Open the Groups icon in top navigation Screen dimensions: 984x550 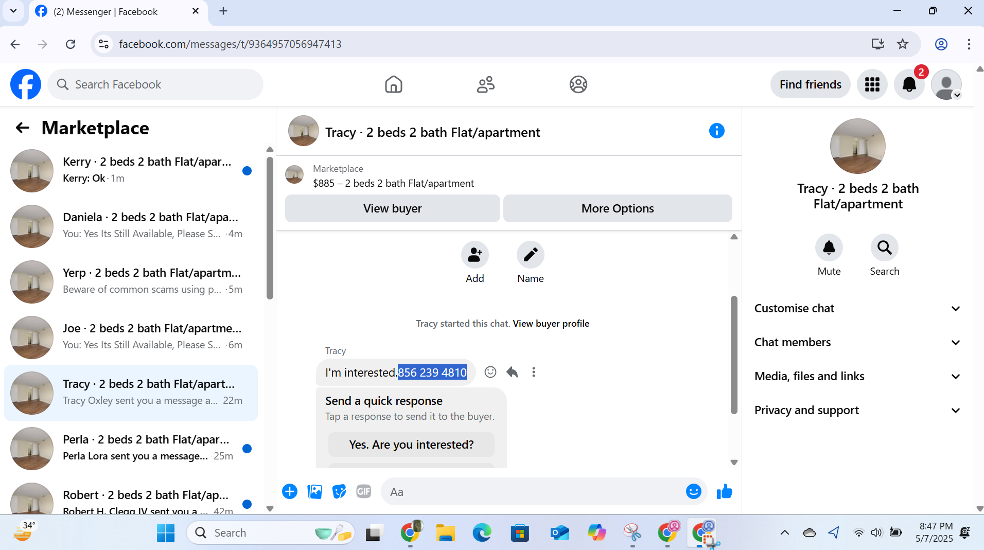click(x=578, y=84)
